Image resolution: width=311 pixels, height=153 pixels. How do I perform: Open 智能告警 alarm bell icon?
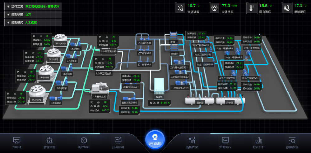[x=49, y=140]
